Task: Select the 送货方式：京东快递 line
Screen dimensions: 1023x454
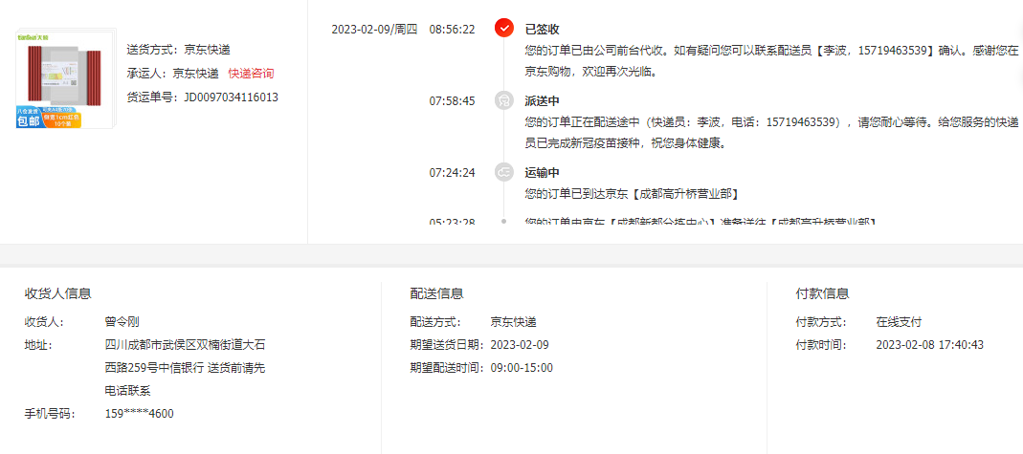Action: (178, 50)
